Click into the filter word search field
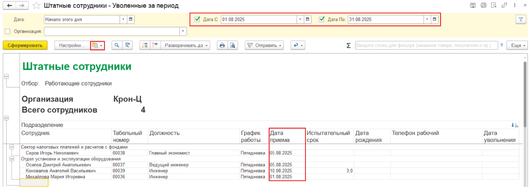Image resolution: width=530 pixels, height=187 pixels. pyautogui.click(x=426, y=45)
